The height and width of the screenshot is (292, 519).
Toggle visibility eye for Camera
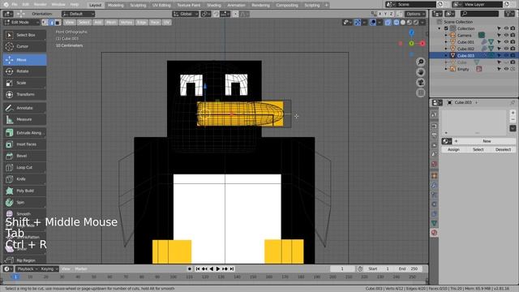[506, 35]
